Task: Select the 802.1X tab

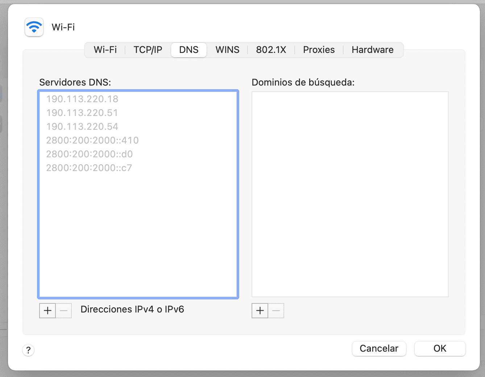Action: point(271,50)
